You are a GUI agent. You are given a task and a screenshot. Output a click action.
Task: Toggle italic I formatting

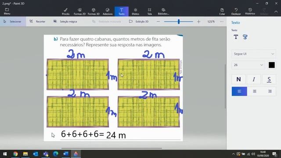click(254, 79)
